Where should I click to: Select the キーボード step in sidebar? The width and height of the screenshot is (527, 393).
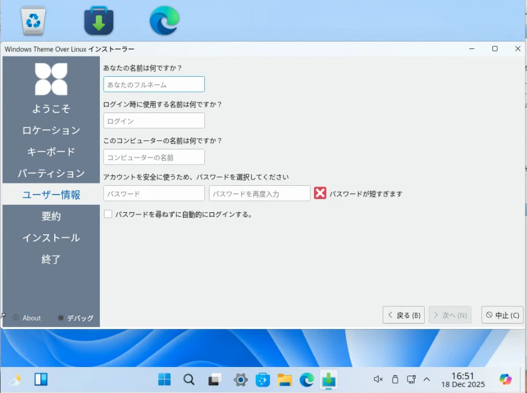[51, 152]
